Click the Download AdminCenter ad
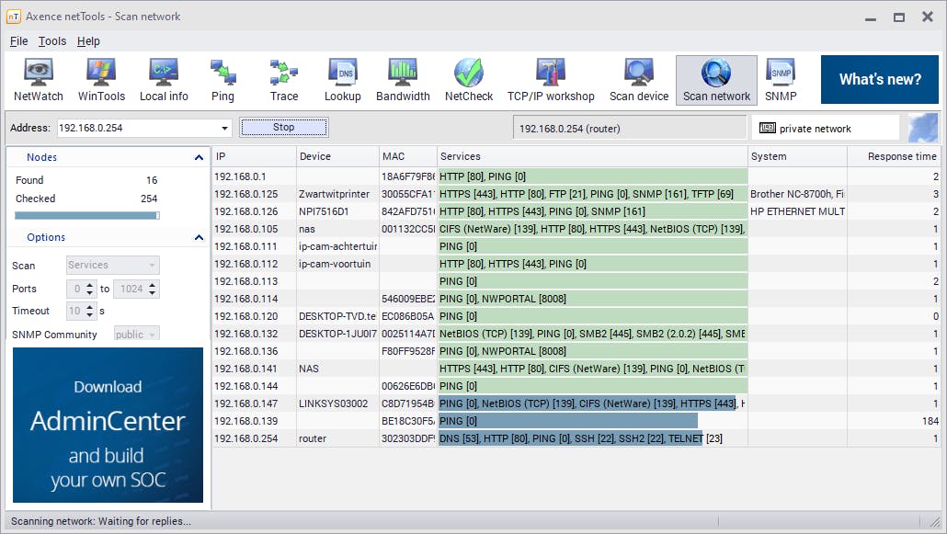The height and width of the screenshot is (534, 947). [x=108, y=425]
